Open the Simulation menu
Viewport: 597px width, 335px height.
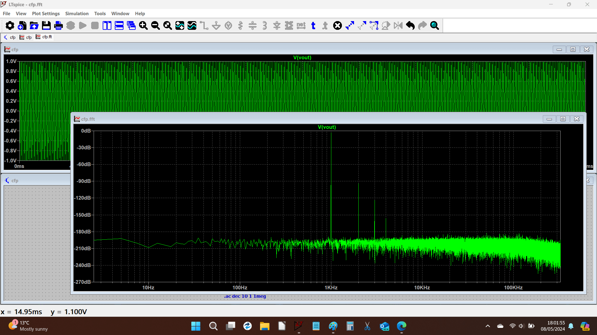click(x=77, y=14)
